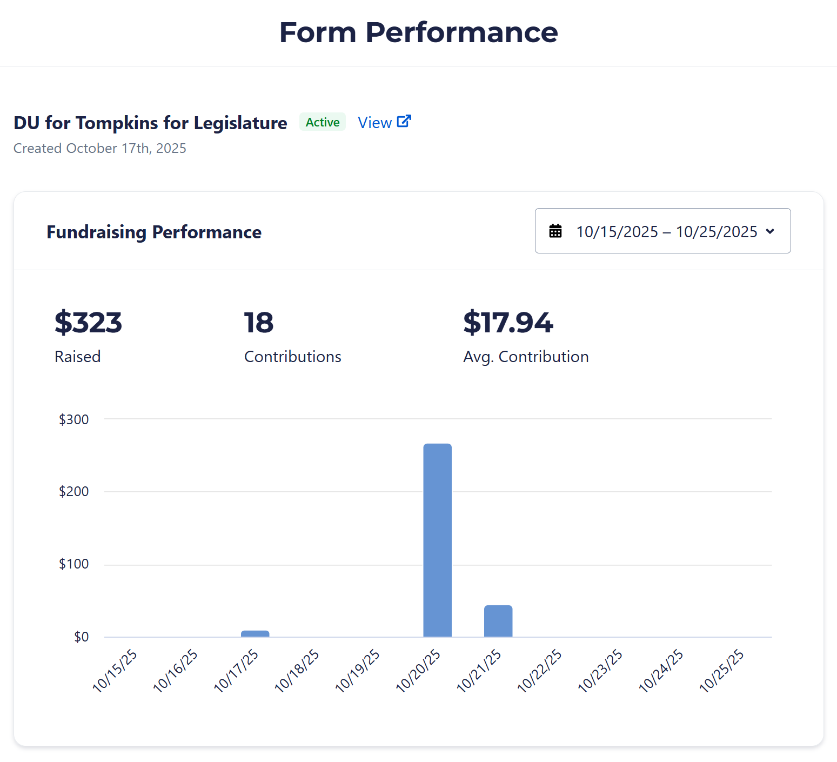The image size is (837, 762).
Task: Expand the date range chevron arrow
Action: click(x=770, y=231)
